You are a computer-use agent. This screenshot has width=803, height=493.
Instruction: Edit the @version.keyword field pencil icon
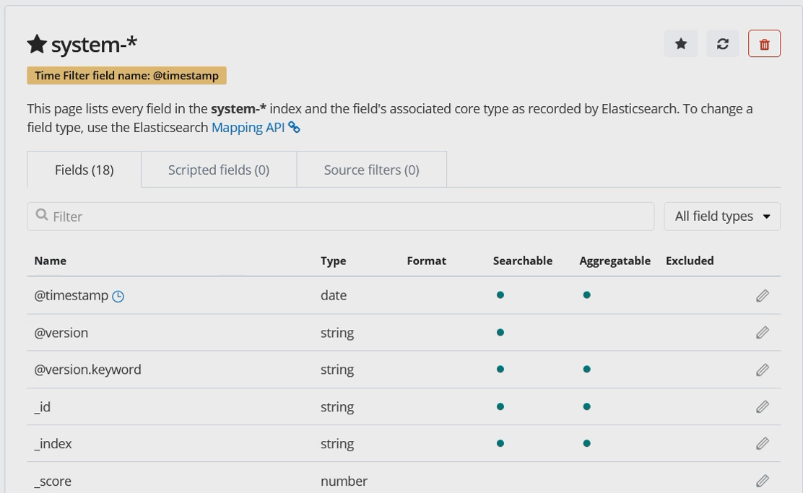[762, 370]
